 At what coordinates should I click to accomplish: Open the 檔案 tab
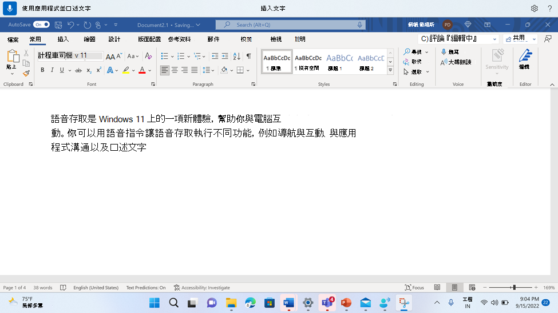pos(13,39)
